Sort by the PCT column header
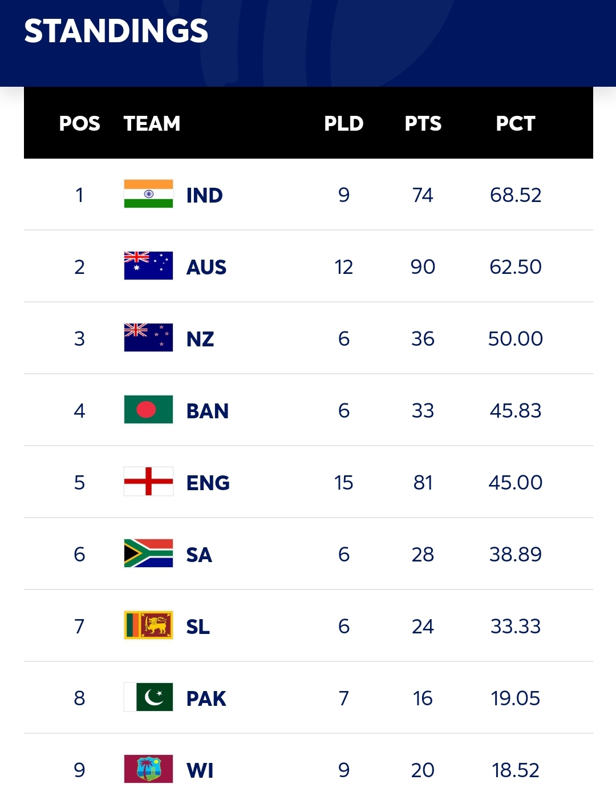The height and width of the screenshot is (804, 616). [516, 123]
